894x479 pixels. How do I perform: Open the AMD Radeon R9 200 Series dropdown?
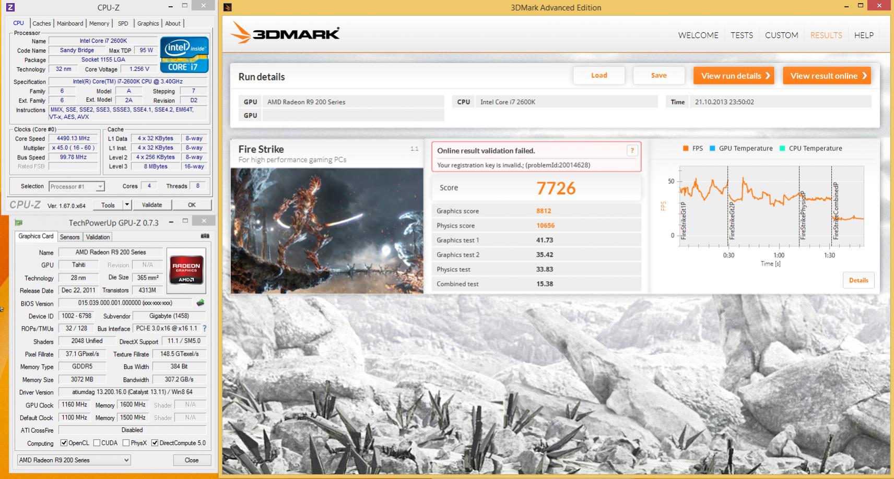point(74,460)
